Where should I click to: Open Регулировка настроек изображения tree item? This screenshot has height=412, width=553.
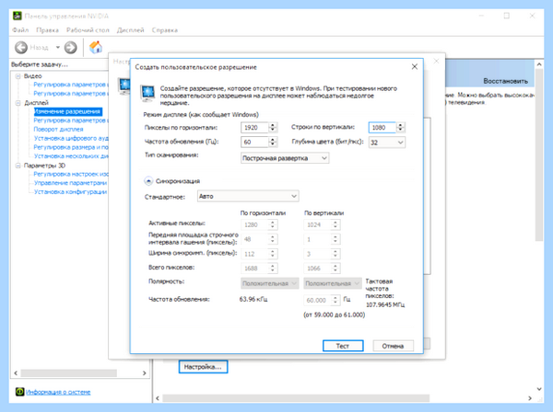pos(71,174)
